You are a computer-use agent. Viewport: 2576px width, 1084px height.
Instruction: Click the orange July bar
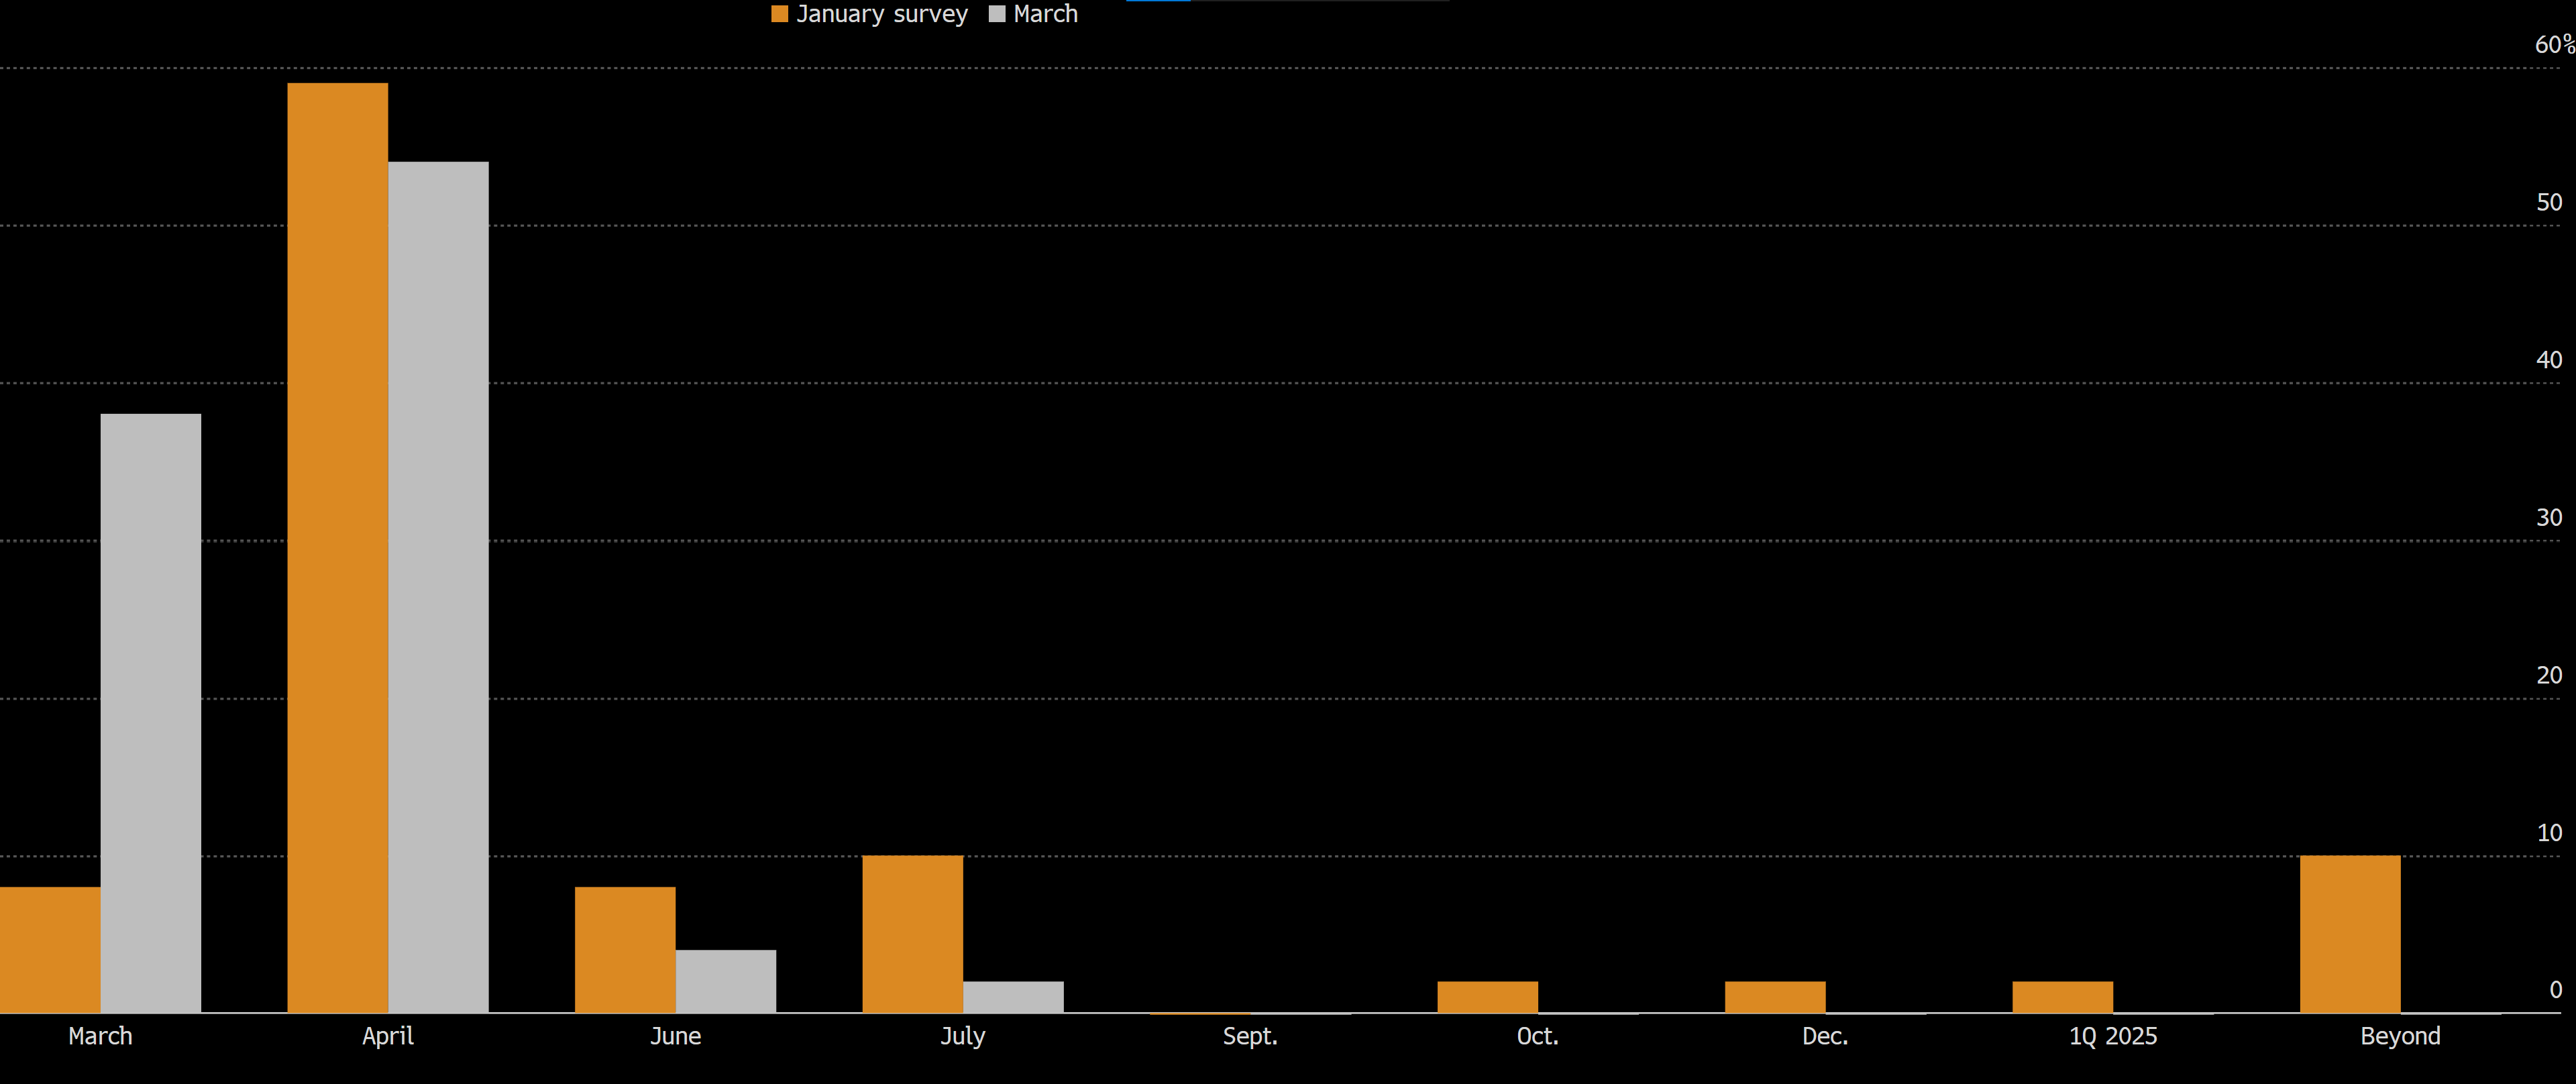click(913, 934)
